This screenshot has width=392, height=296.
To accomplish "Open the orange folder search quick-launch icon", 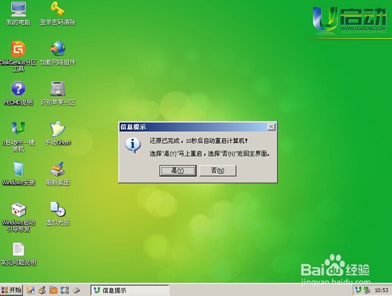I will (53, 290).
